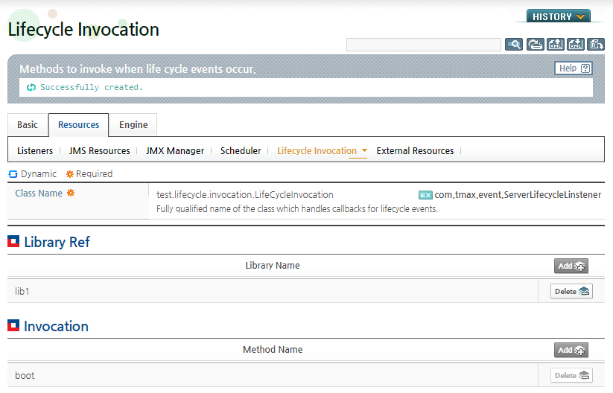Add a new Invocation method

pyautogui.click(x=571, y=350)
